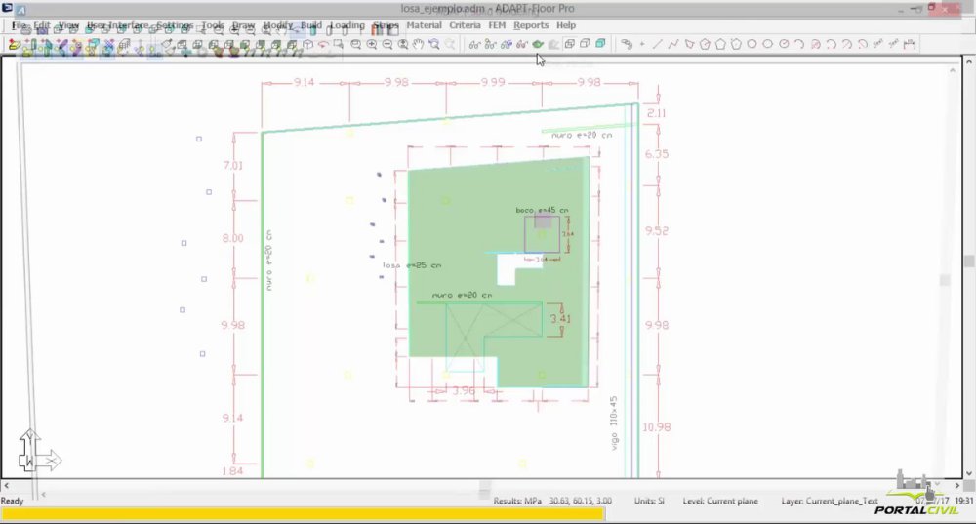Open the Material menu

coord(424,25)
